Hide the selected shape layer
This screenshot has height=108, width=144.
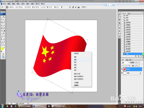tap(122, 69)
